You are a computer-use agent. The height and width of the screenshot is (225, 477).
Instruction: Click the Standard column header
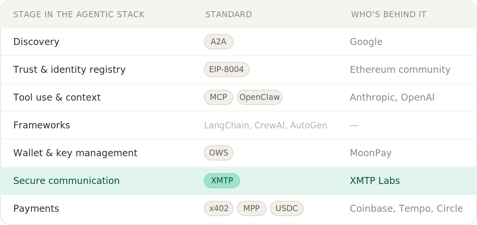(229, 15)
